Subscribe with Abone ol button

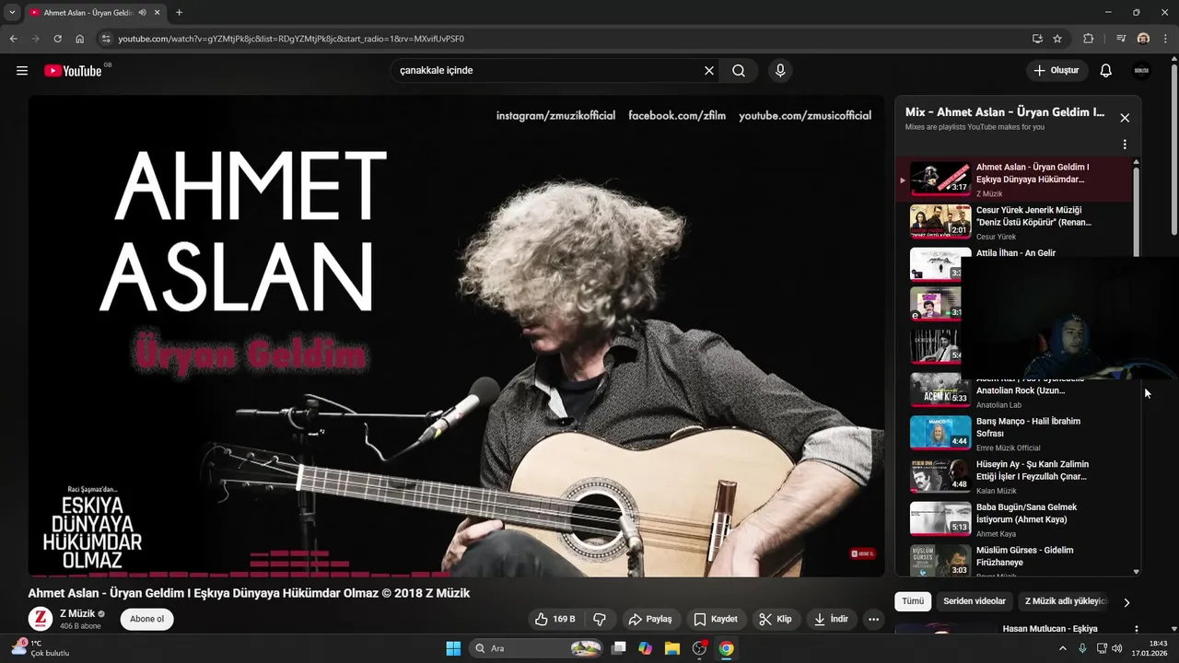click(x=147, y=620)
